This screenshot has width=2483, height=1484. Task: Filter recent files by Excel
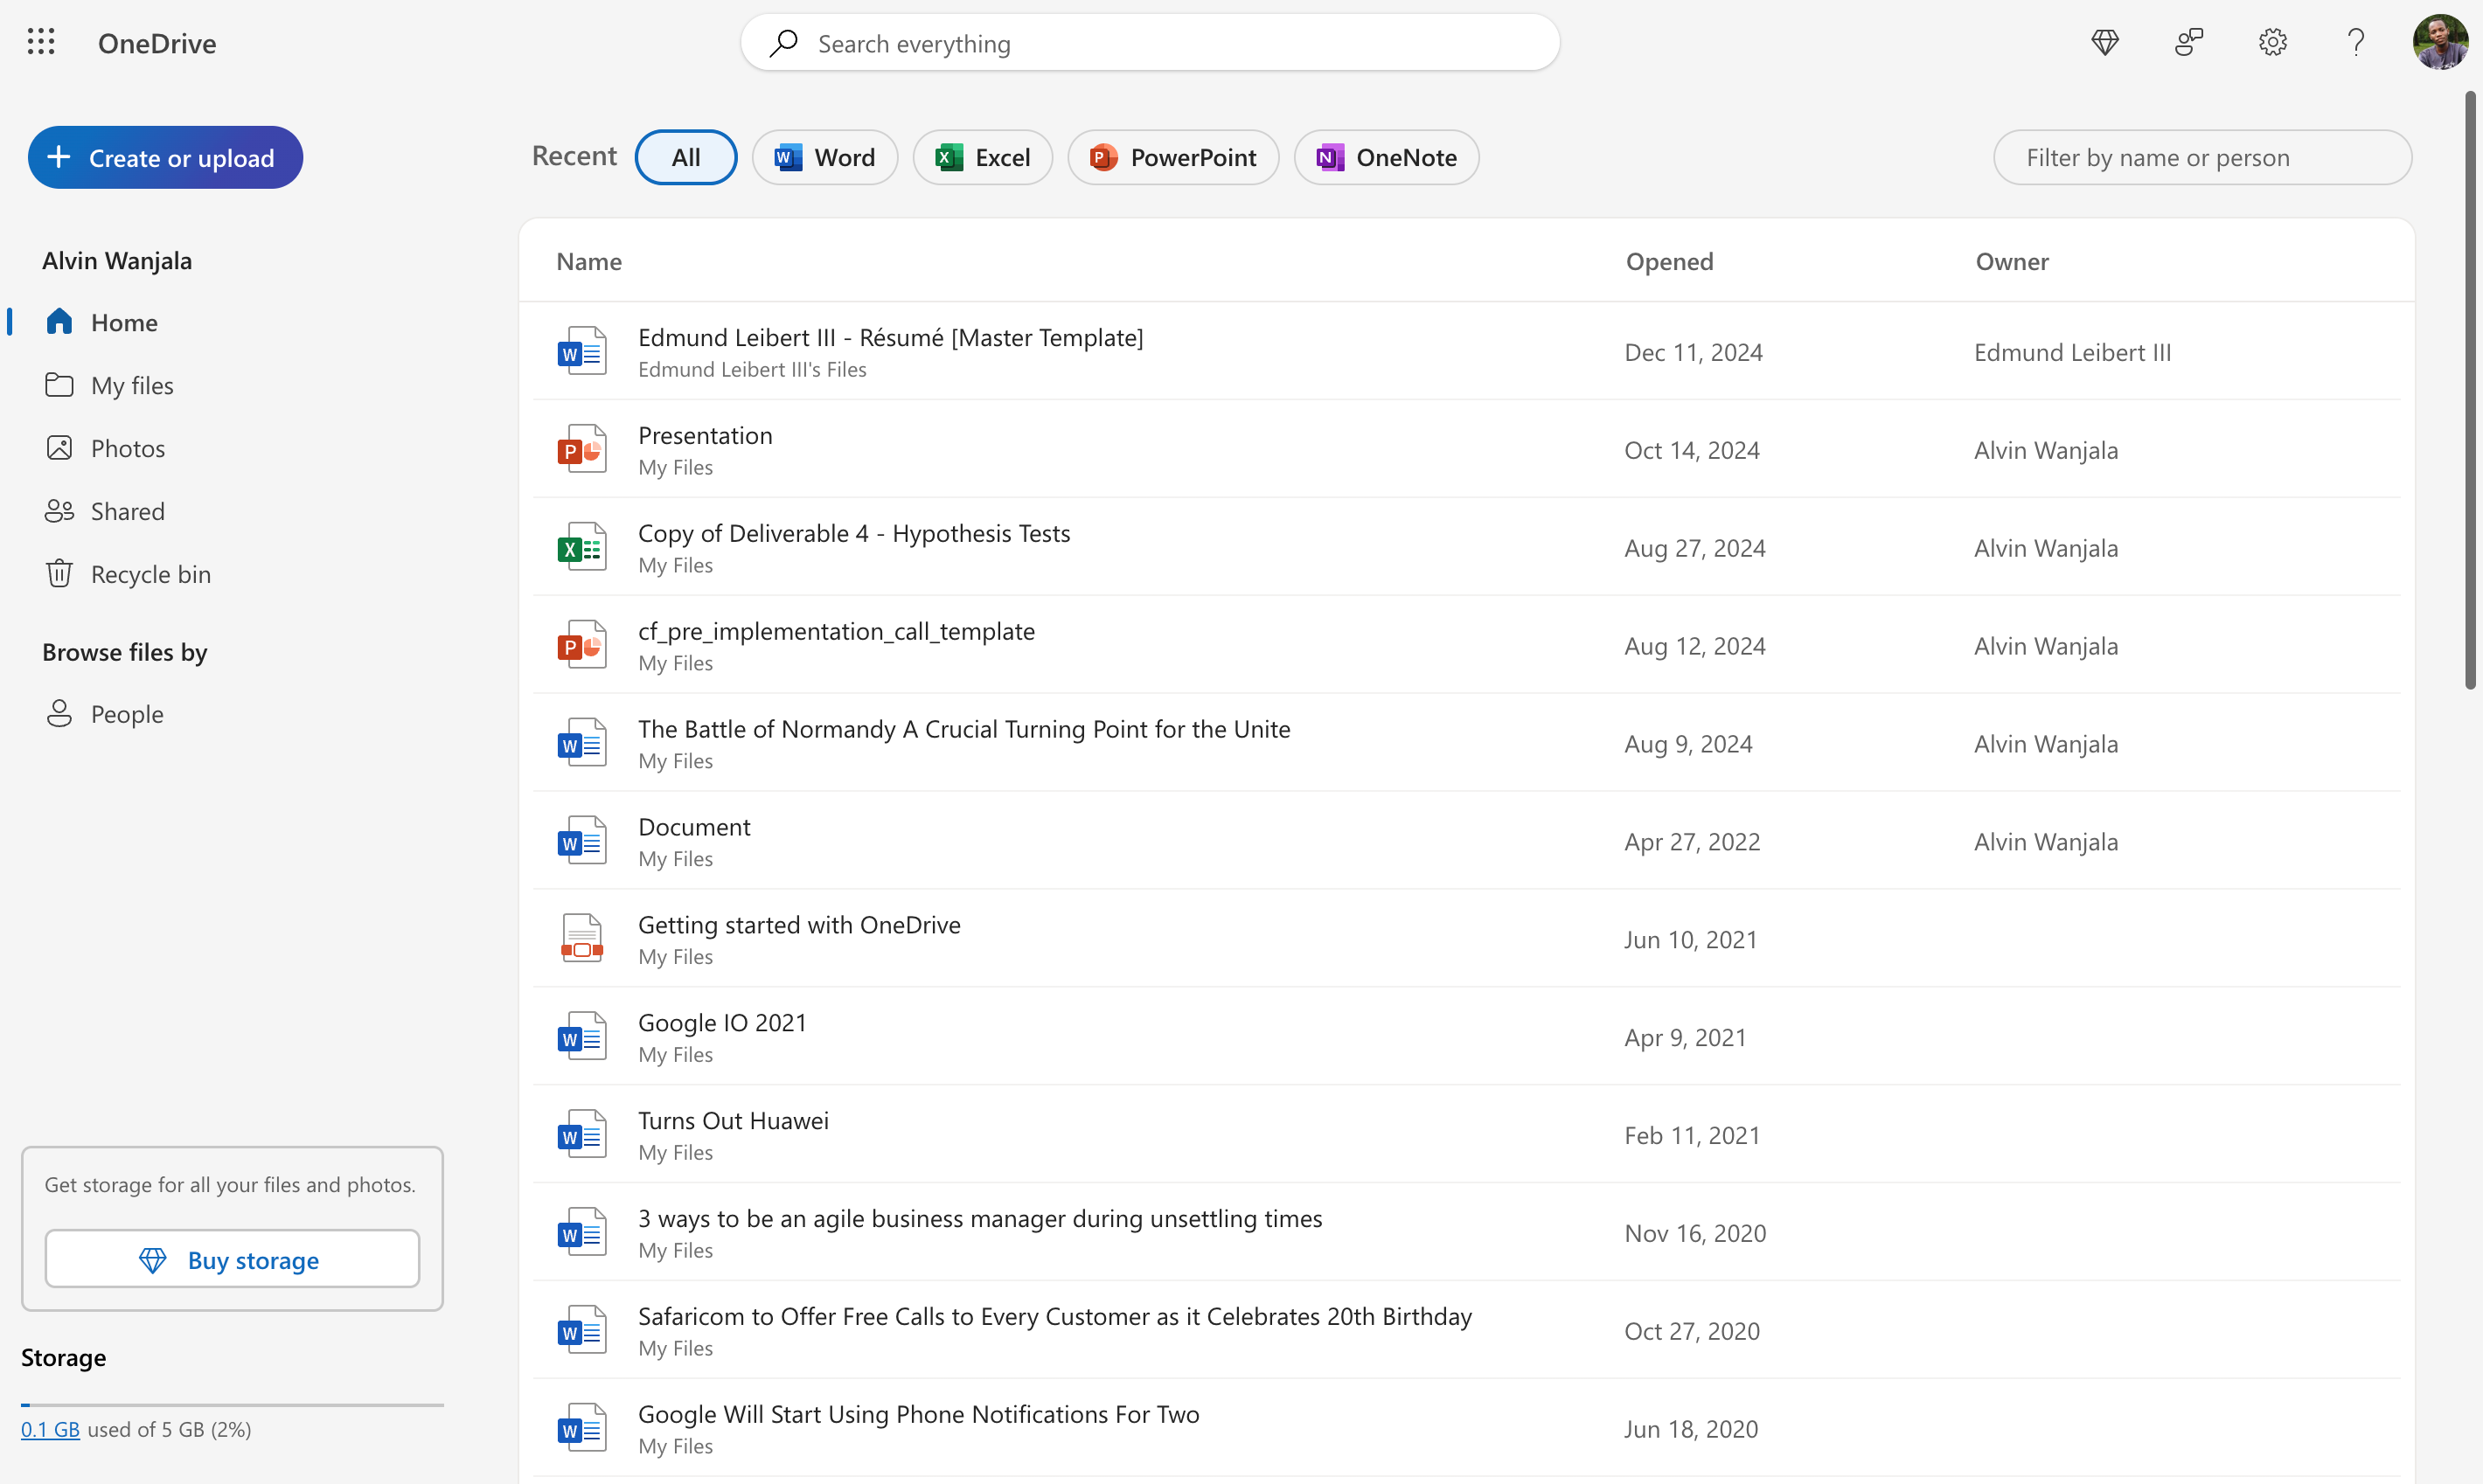pos(983,157)
